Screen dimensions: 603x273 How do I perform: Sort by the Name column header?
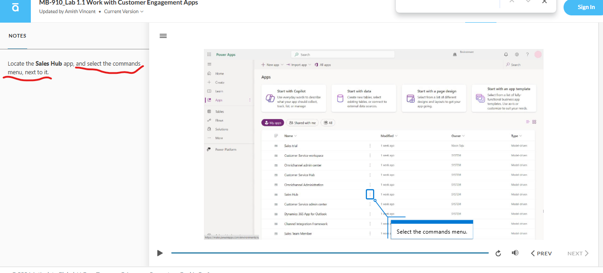coord(290,136)
